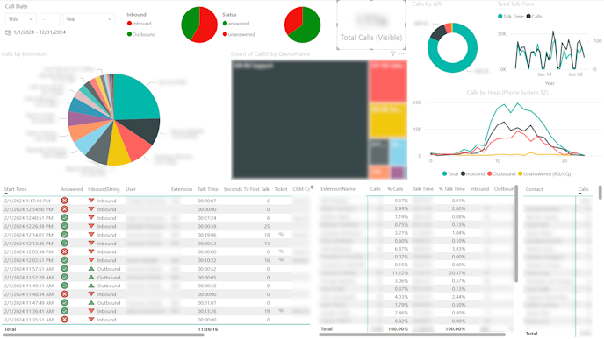The width and height of the screenshot is (604, 339).
Task: Open the 'This' relative date dropdown
Action: [x=21, y=19]
